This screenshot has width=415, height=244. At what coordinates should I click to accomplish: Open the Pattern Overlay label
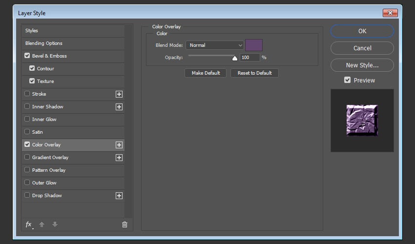pos(49,170)
